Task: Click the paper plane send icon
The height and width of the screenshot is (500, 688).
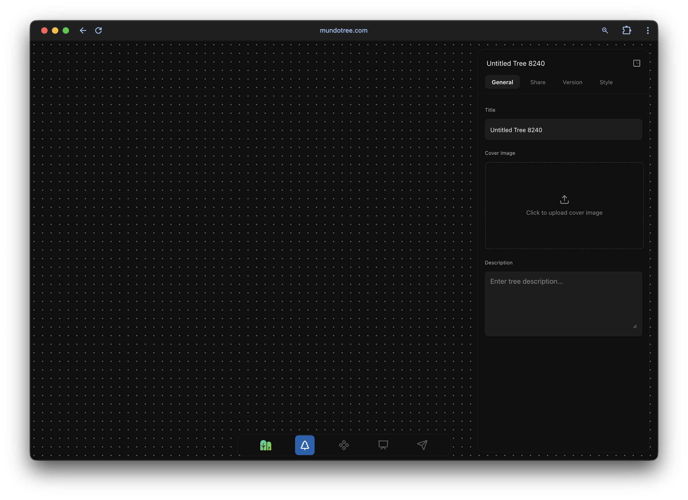Action: 422,445
